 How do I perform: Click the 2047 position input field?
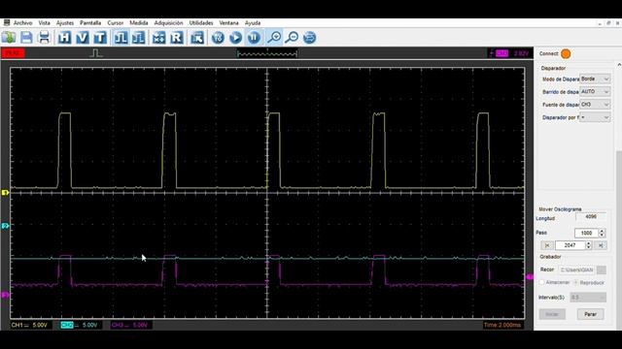[570, 245]
